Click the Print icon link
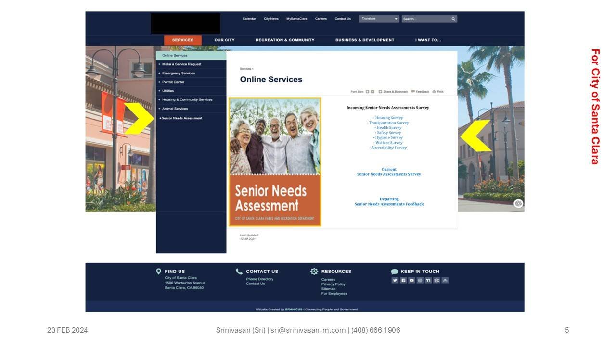The width and height of the screenshot is (616, 346). pos(438,91)
